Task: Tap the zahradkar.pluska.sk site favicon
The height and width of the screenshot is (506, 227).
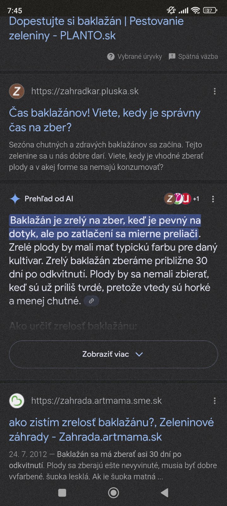Action: (17, 91)
